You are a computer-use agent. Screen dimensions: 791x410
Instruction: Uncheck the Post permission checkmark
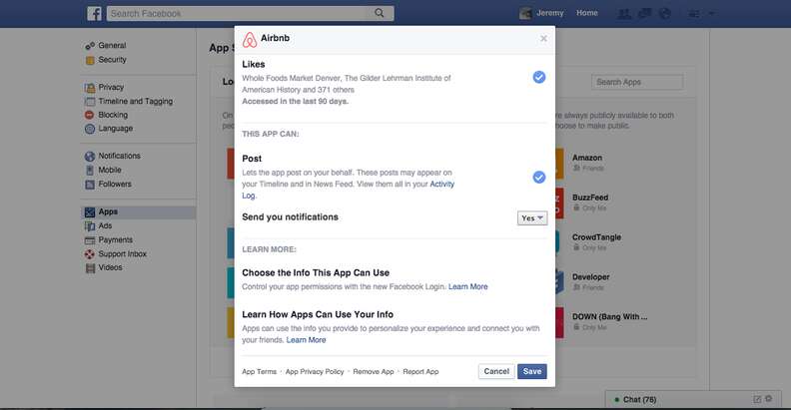coord(538,178)
